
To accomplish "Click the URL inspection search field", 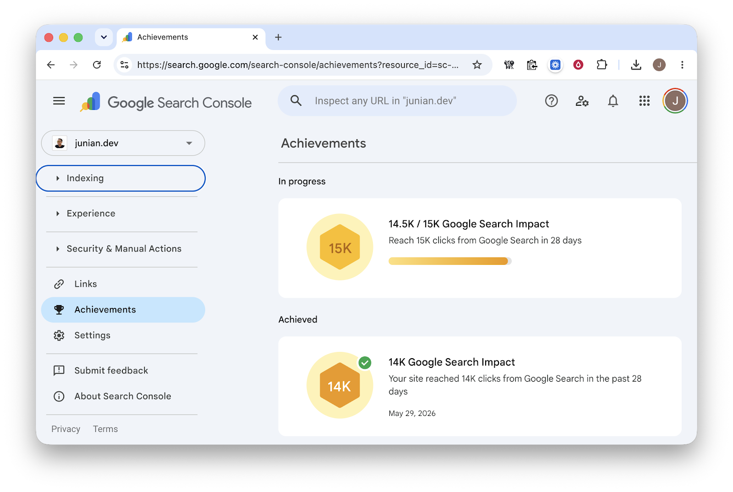I will [397, 101].
